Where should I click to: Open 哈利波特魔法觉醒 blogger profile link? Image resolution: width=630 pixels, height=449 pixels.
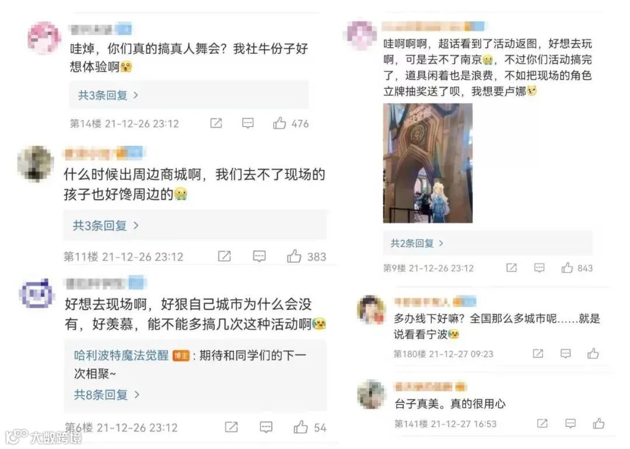coord(121,355)
